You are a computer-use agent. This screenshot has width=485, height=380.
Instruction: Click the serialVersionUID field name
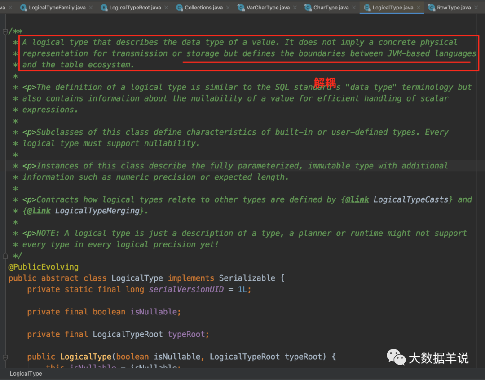pos(186,289)
